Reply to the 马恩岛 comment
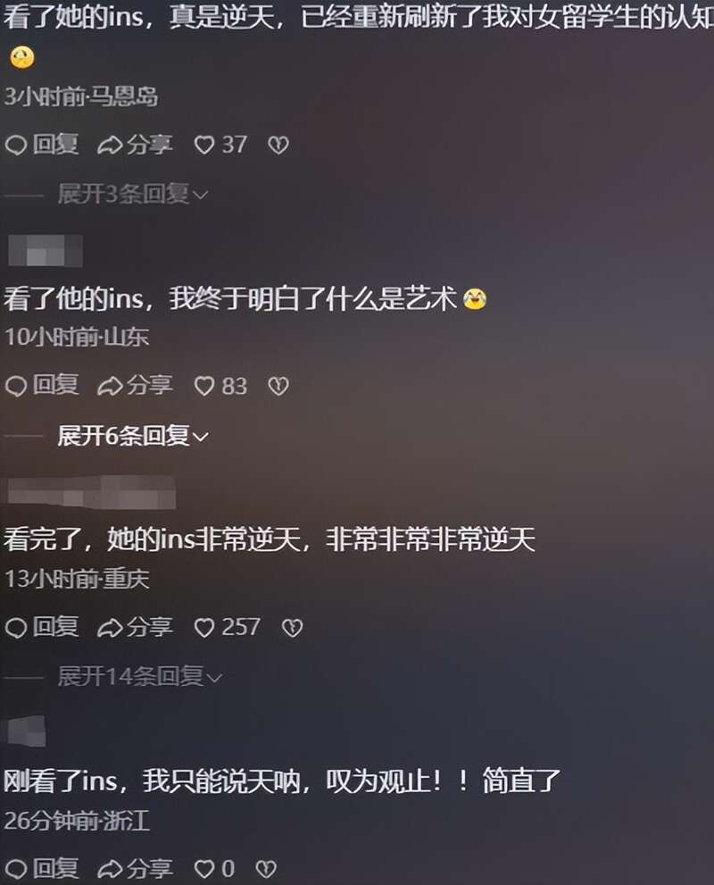The height and width of the screenshot is (885, 714). click(x=42, y=145)
